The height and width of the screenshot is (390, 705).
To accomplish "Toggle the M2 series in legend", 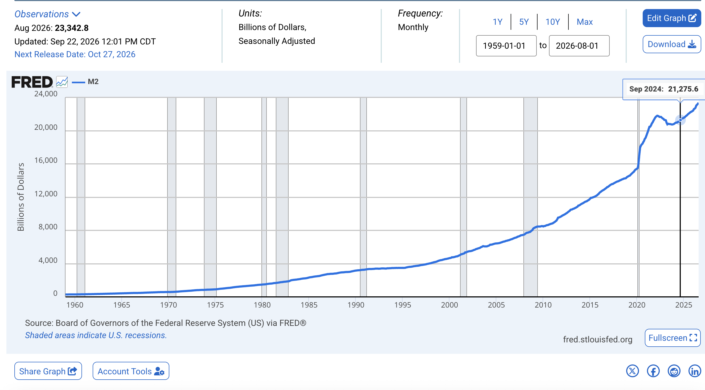I will point(85,81).
